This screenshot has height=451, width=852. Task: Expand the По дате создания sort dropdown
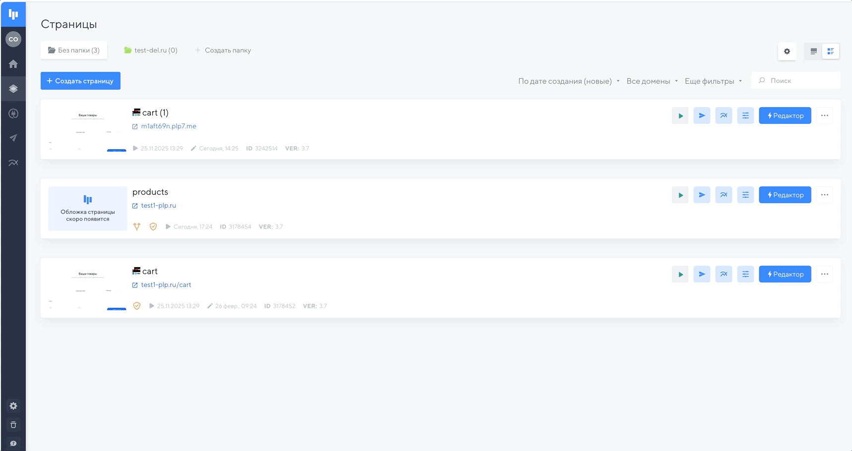click(569, 81)
